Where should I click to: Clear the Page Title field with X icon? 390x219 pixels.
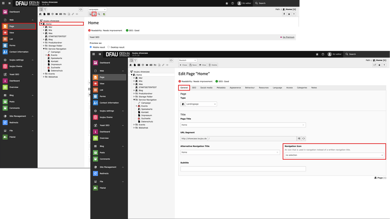click(303, 125)
